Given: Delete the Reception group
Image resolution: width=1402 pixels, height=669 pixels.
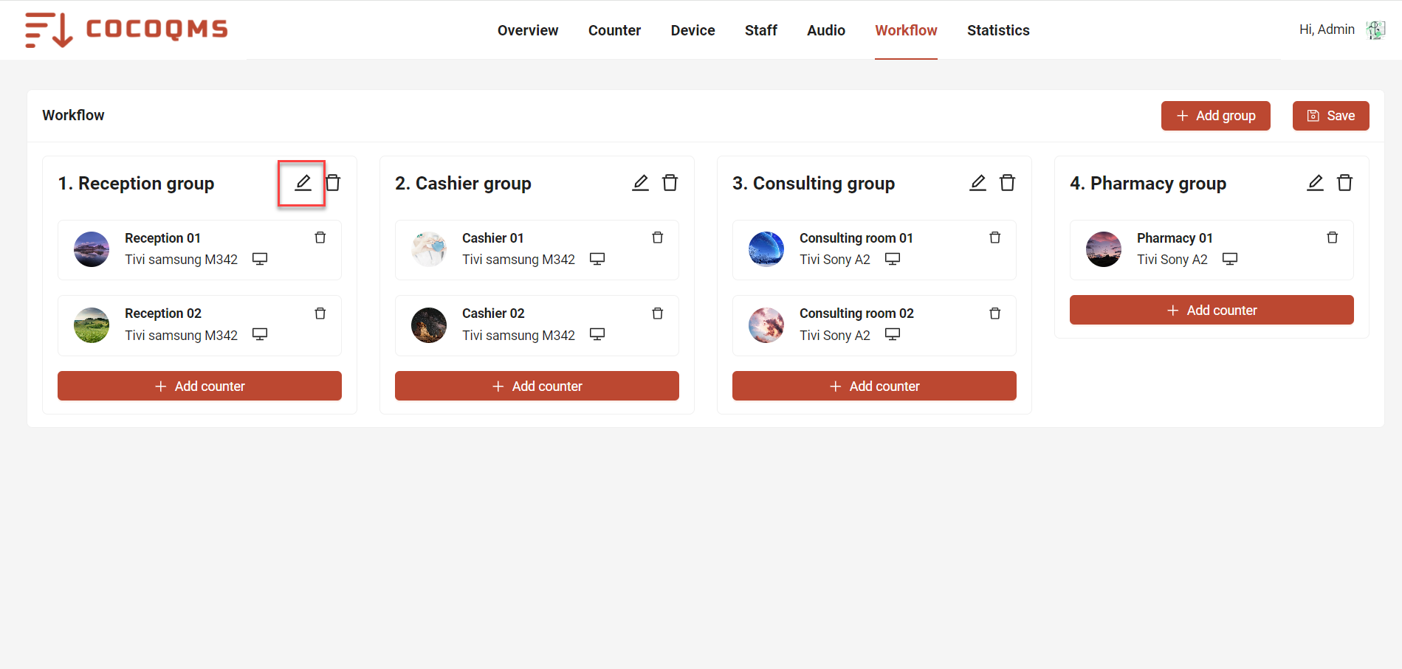Looking at the screenshot, I should click(x=333, y=183).
